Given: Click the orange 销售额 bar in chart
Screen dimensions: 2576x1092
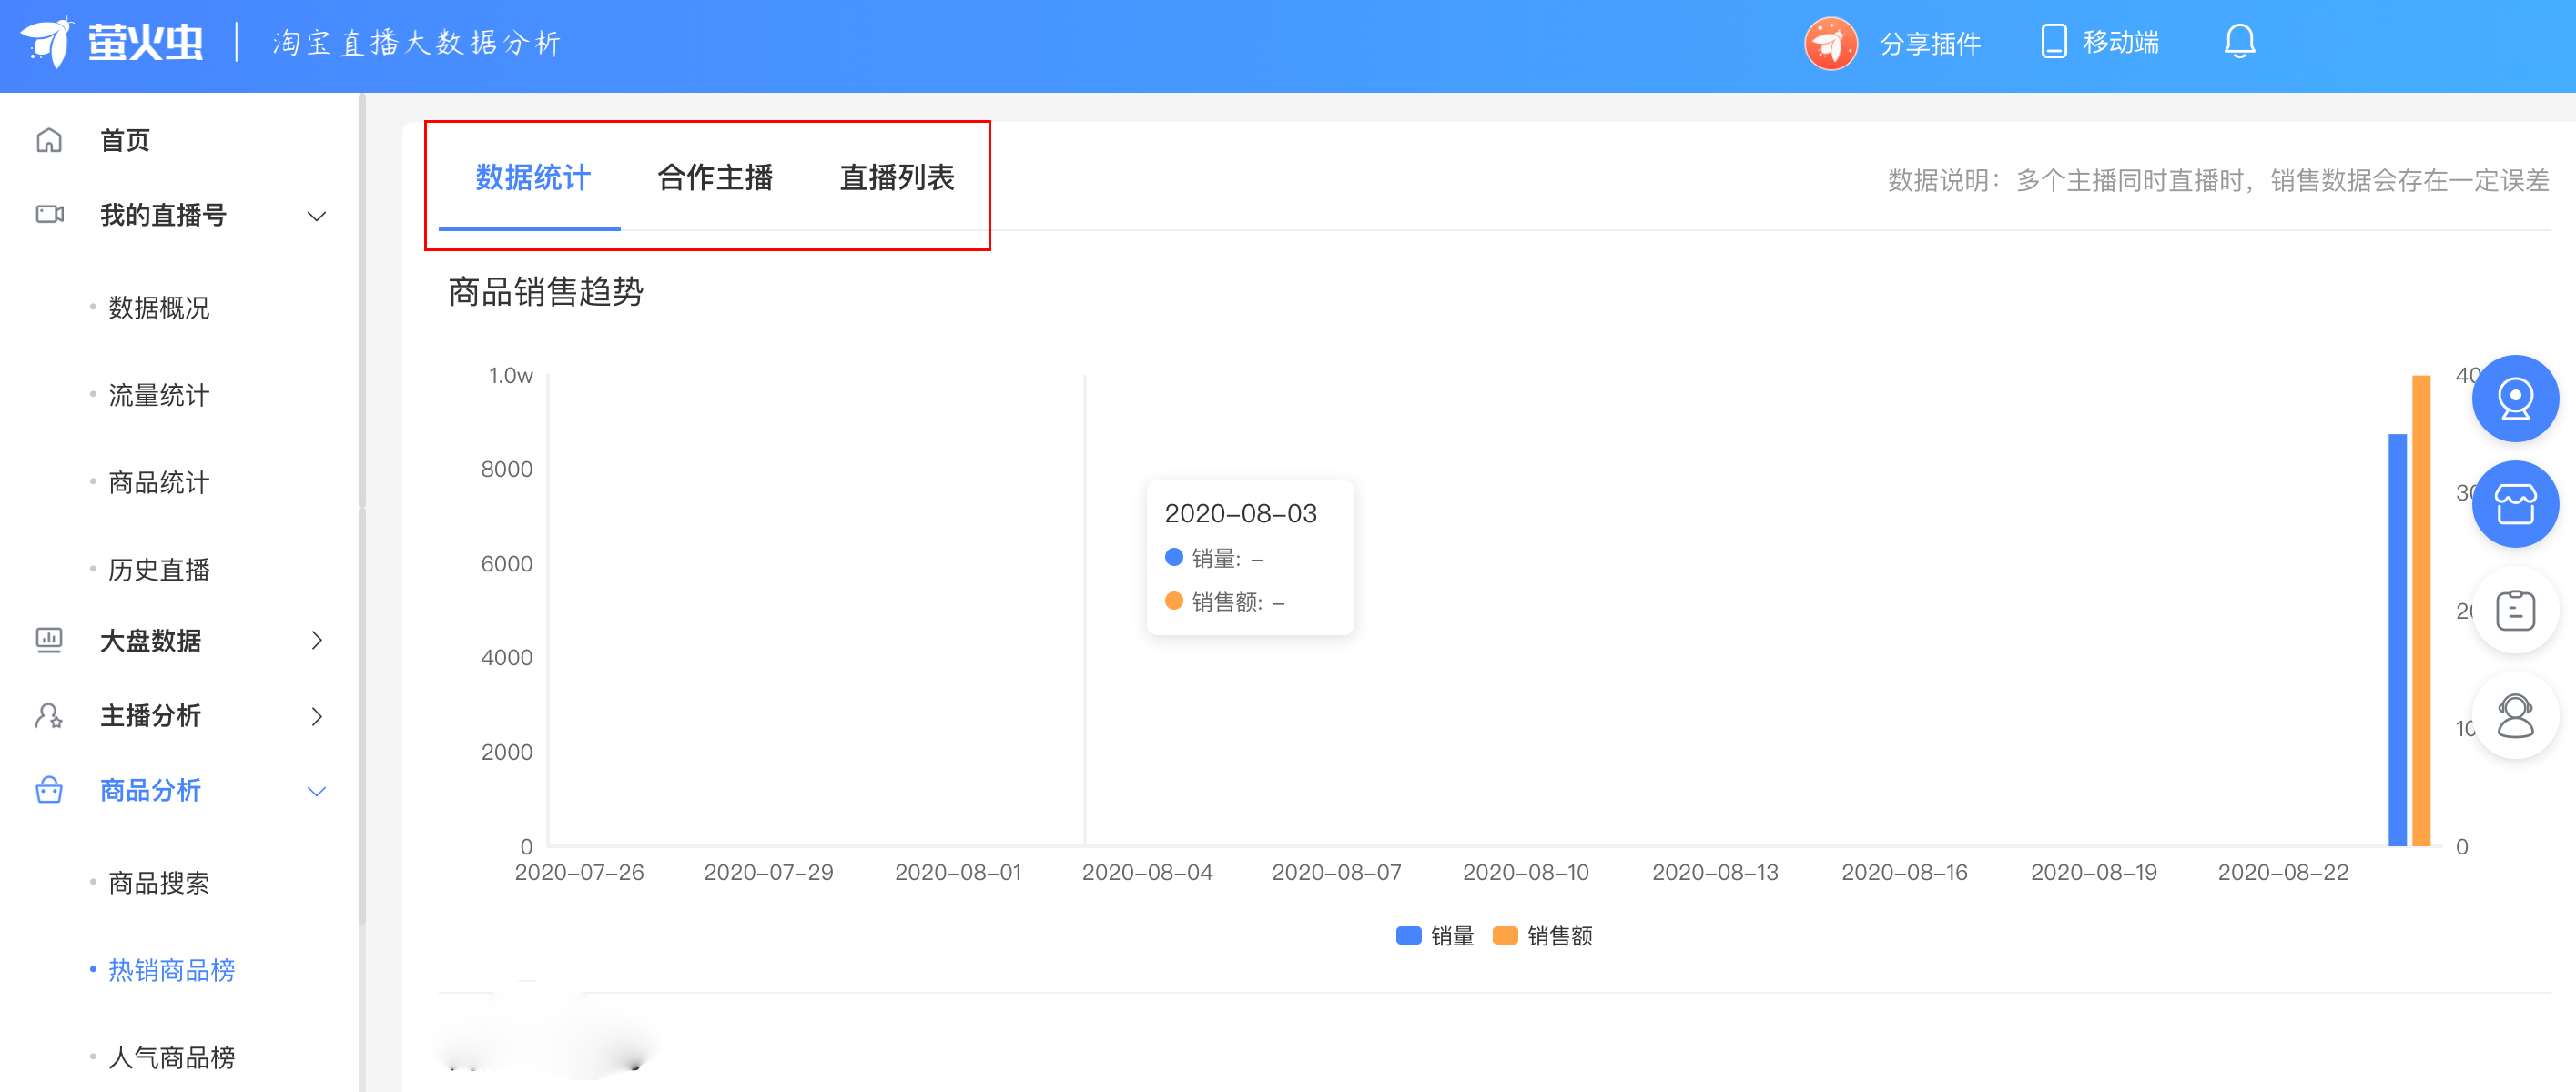Looking at the screenshot, I should (x=2420, y=610).
